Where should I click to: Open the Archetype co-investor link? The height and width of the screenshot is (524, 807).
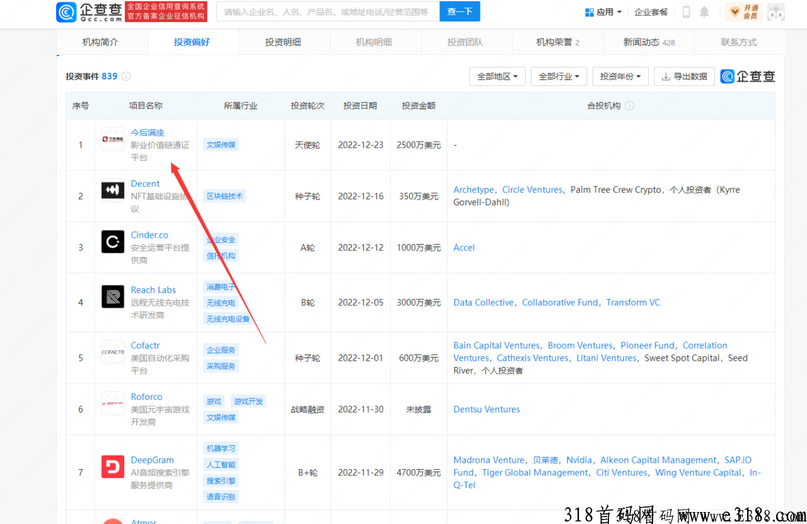click(473, 190)
